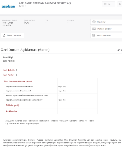Click the chart icon beside Finansal Tablolar

[94, 29]
